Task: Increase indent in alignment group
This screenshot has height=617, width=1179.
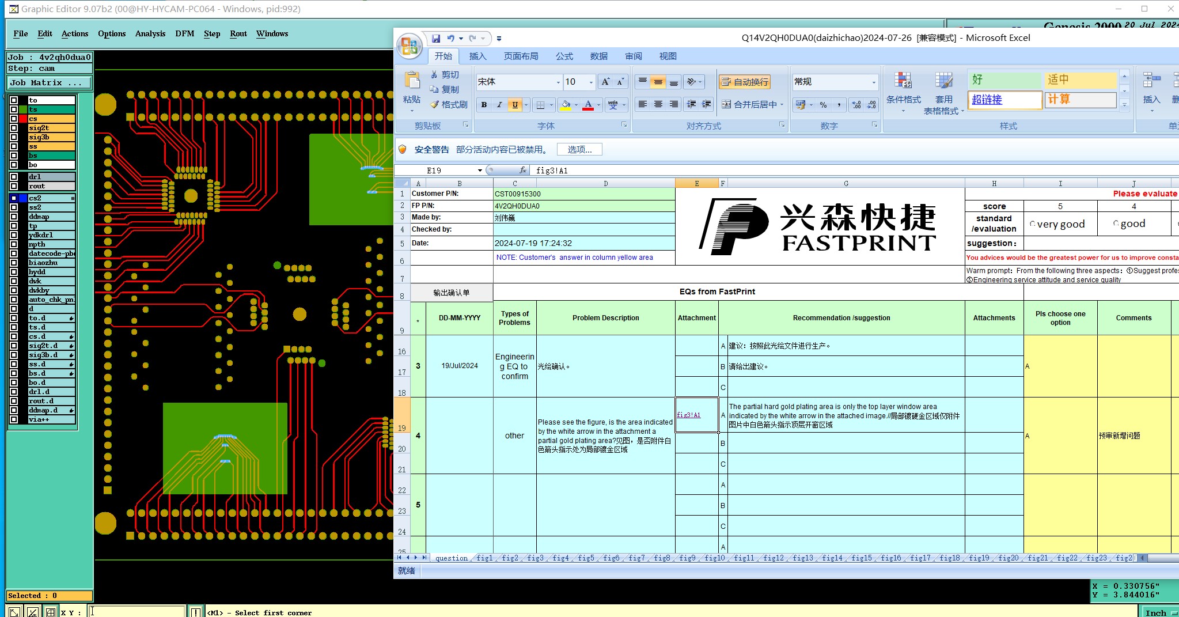Action: point(707,104)
